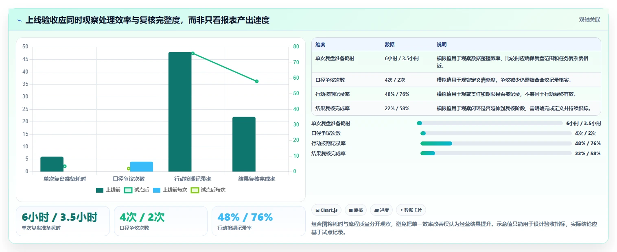
Task: Select table cell 口径争议次数 in 维度 column
Action: (330, 80)
